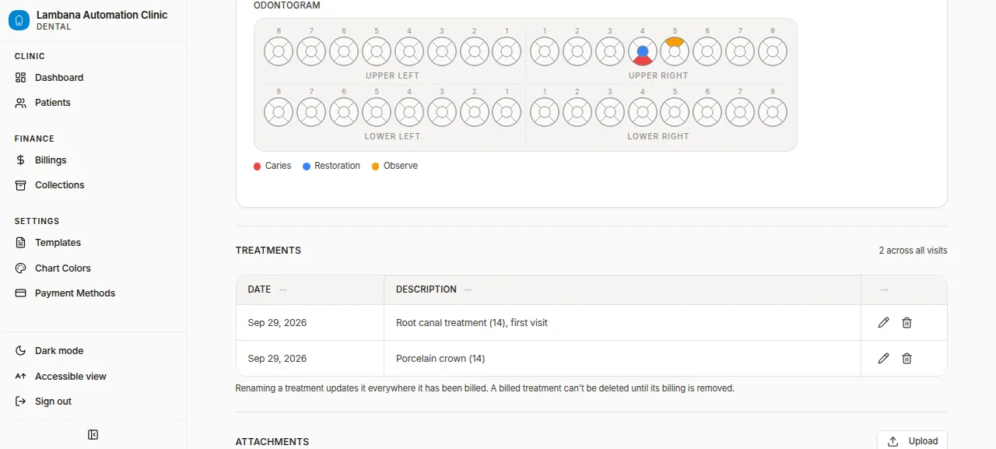Click the orange Observe legend dot
This screenshot has width=996, height=449.
tap(376, 167)
